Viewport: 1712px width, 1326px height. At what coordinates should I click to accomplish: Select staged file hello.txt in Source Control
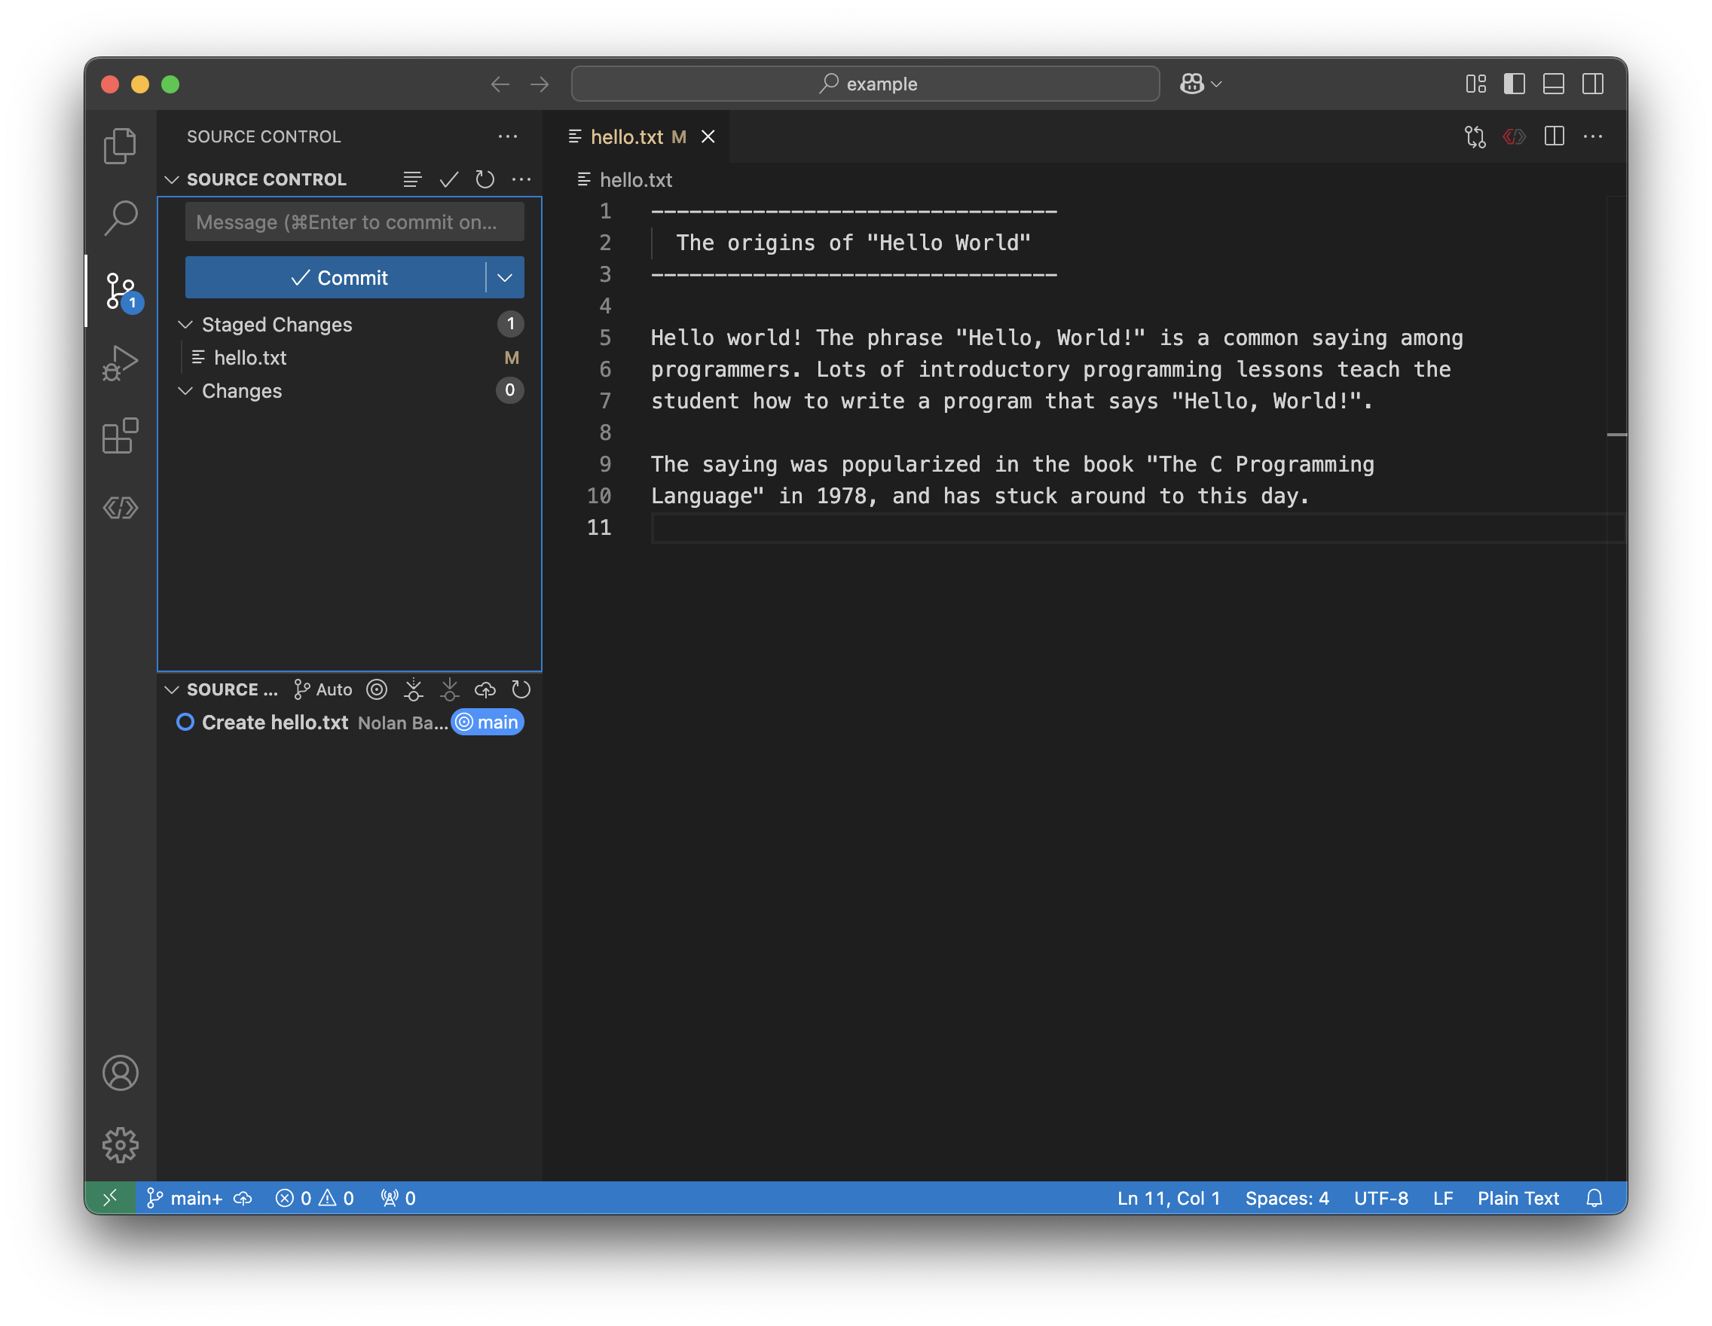click(350, 357)
